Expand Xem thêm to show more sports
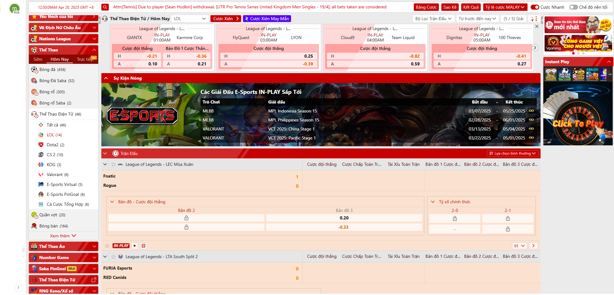 click(x=63, y=236)
